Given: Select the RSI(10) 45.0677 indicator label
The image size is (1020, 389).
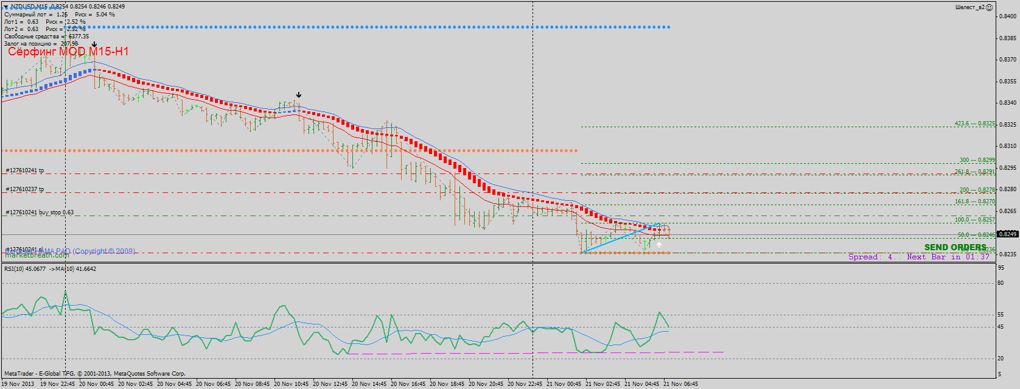Looking at the screenshot, I should click(x=25, y=268).
